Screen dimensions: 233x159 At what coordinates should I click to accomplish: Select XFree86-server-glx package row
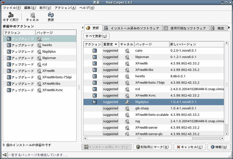(x=154, y=134)
